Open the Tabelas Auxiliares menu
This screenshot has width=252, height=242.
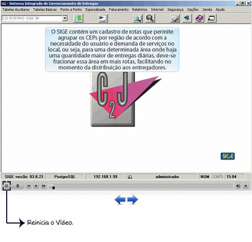(x=16, y=10)
